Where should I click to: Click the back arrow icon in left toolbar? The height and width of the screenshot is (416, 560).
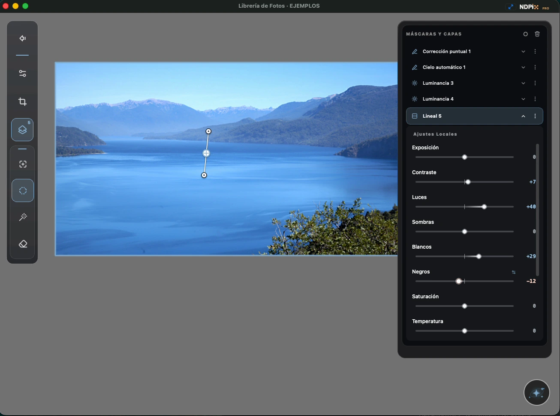pos(23,39)
